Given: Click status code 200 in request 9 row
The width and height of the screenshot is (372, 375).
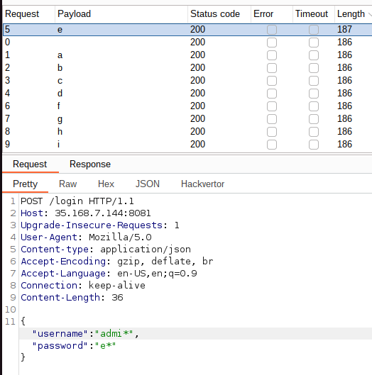Looking at the screenshot, I should click(197, 144).
